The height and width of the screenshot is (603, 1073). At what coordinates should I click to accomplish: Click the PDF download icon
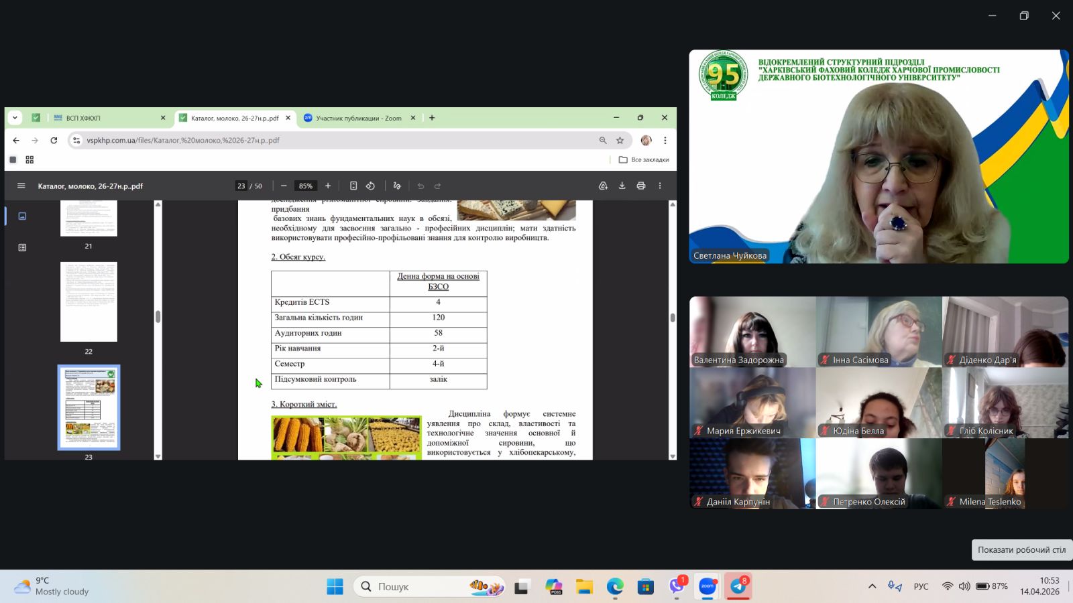point(622,186)
